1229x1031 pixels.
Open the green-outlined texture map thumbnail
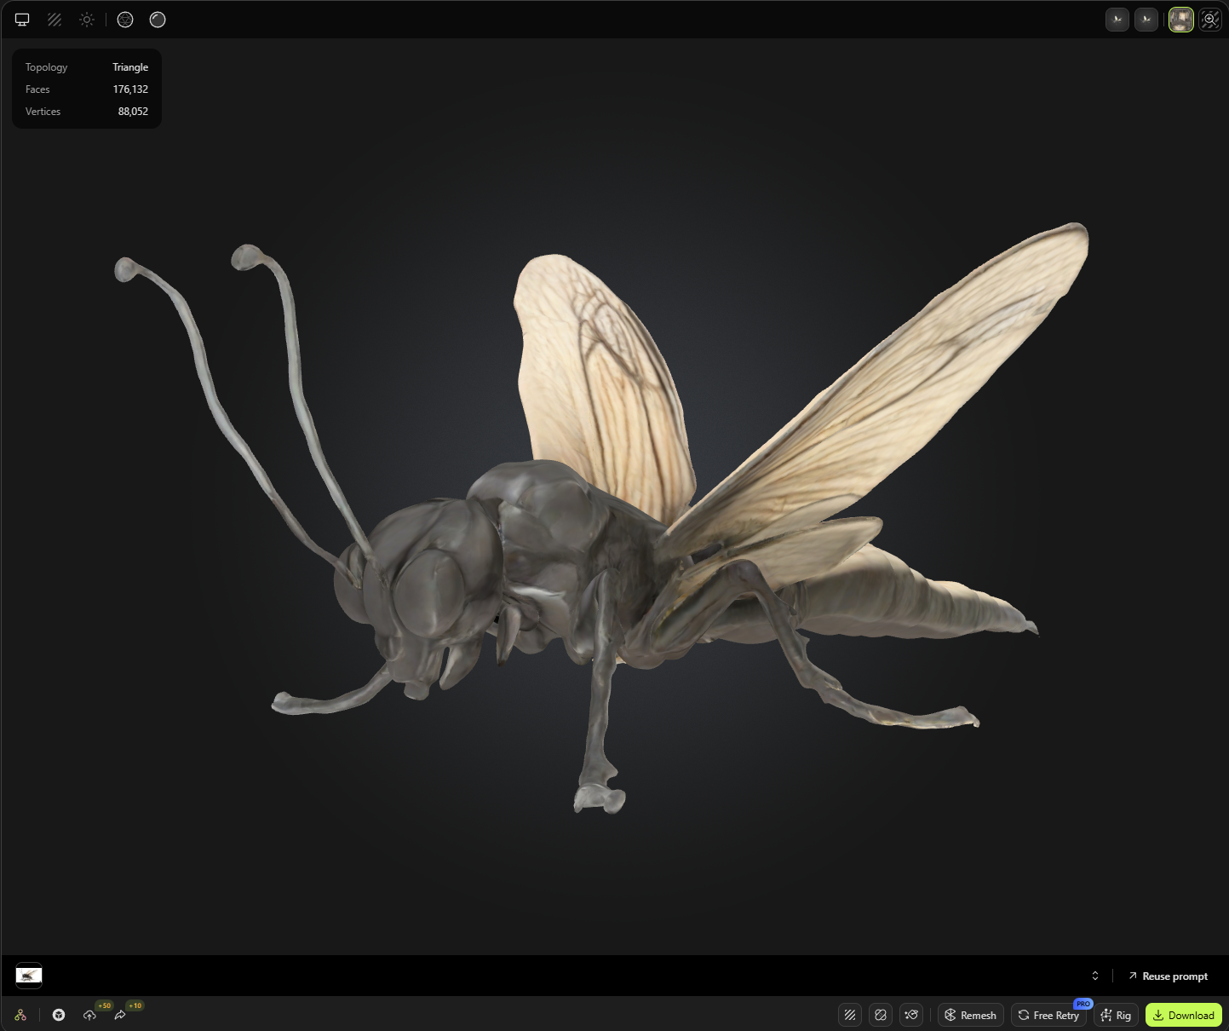(1181, 20)
